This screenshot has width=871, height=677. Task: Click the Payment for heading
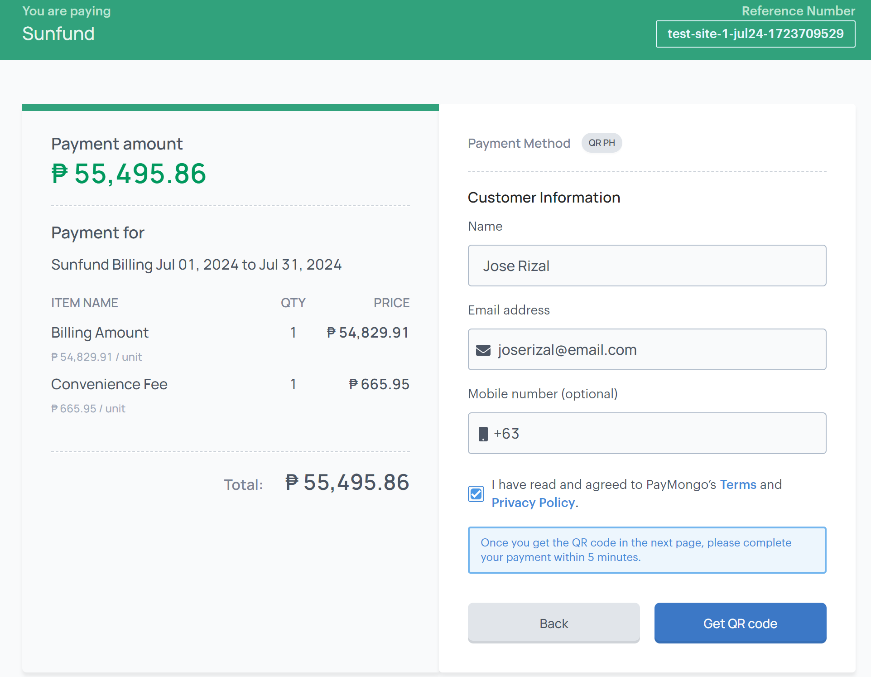98,233
